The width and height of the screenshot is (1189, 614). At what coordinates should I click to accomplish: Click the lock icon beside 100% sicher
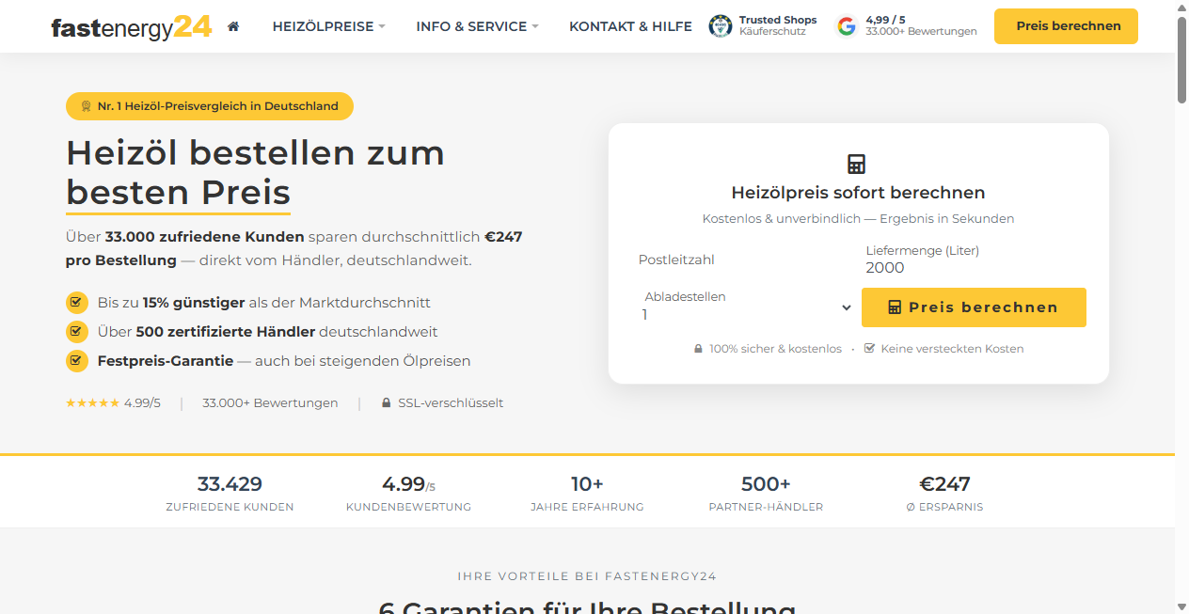(698, 348)
